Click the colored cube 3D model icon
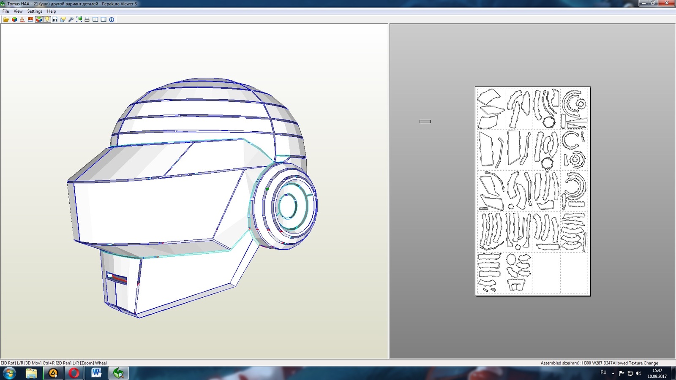 [14, 19]
